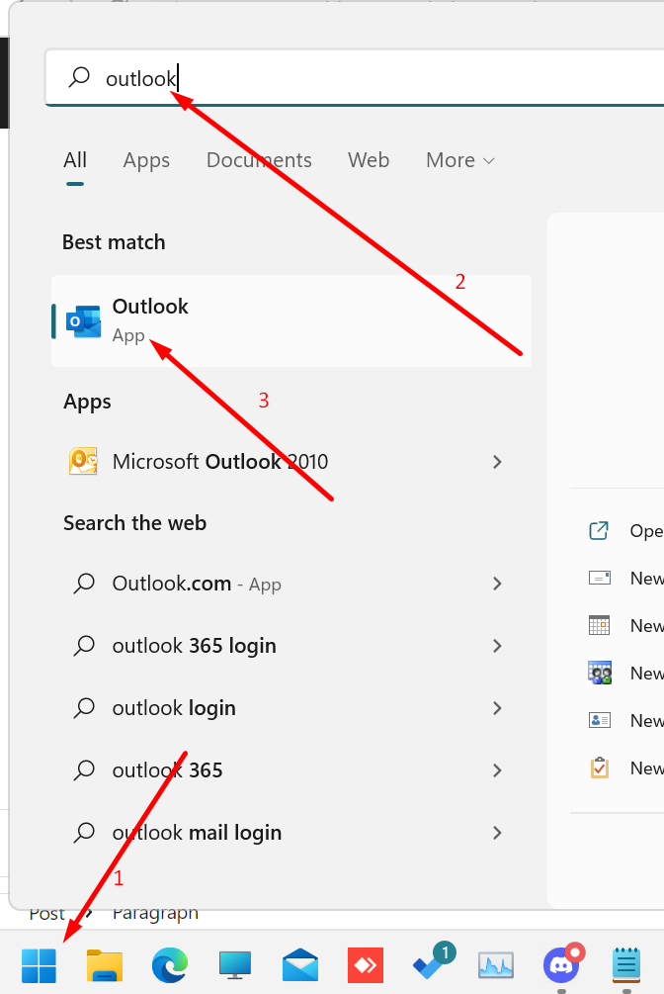Click the new meeting people icon
This screenshot has height=994, width=664.
(x=600, y=673)
